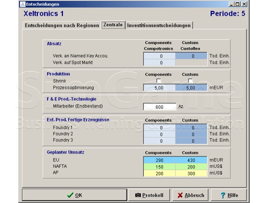Image resolution: width=268 pixels, height=203 pixels.
Task: Click Foundry 2 Components quantity field
Action: (159, 134)
